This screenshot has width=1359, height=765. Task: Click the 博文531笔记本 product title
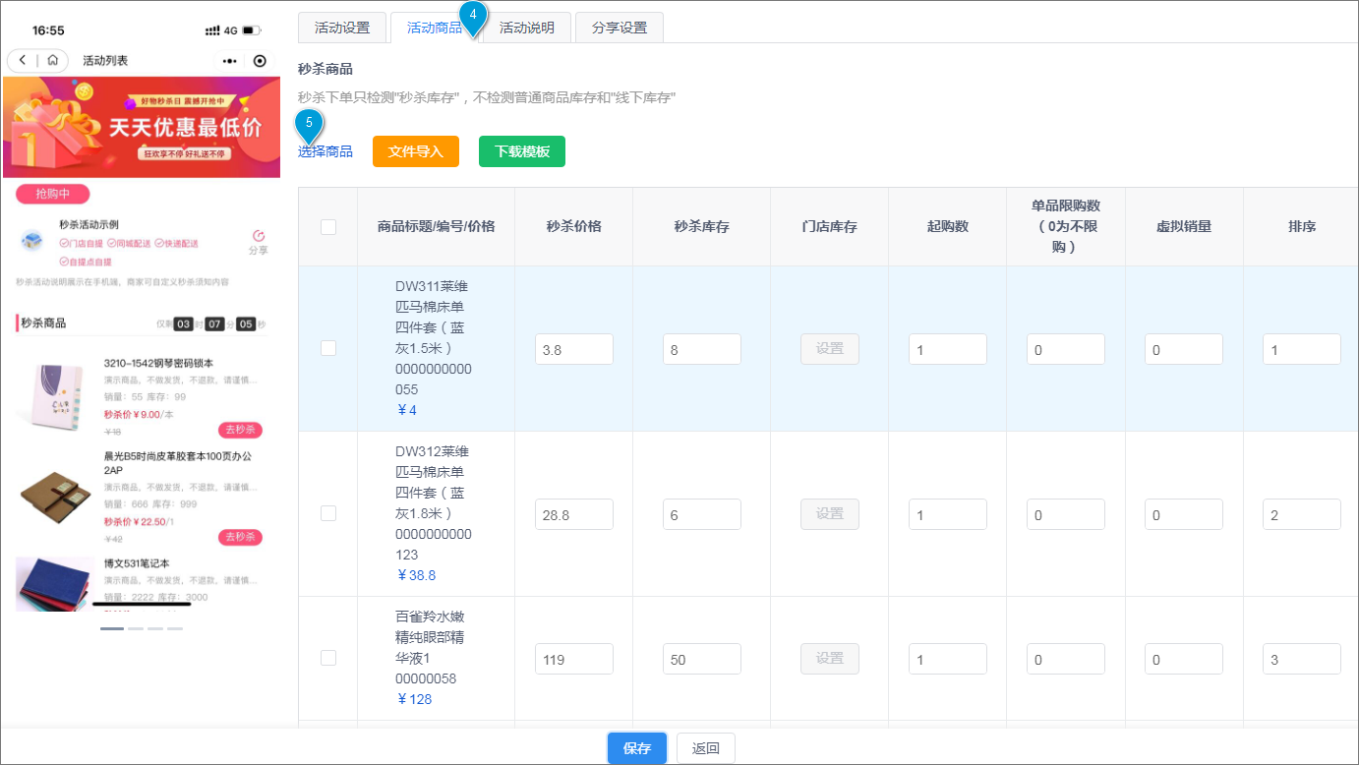coord(137,563)
